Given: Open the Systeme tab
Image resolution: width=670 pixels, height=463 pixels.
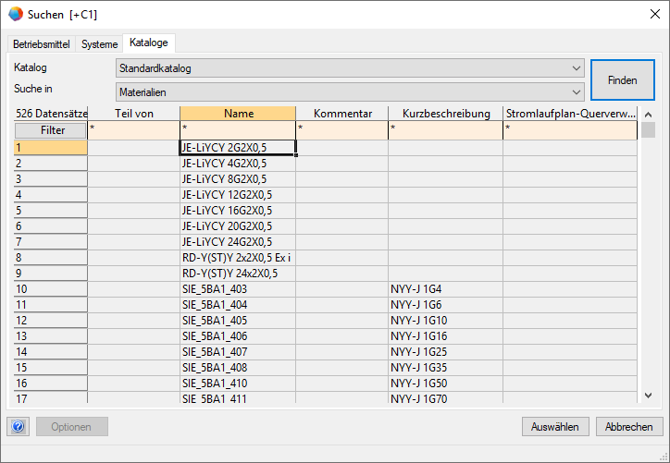Looking at the screenshot, I should (x=99, y=43).
